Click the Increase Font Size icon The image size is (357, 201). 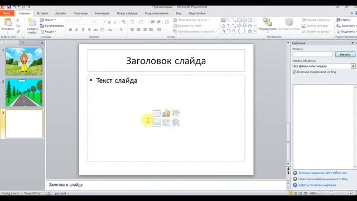109,22
